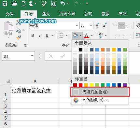
Task: Click the font color A icon
Action: click(86, 36)
